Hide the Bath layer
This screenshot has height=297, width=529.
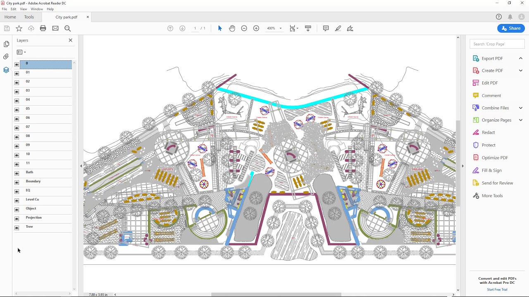(x=17, y=173)
